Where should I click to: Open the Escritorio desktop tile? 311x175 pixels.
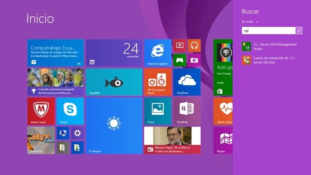tap(41, 140)
